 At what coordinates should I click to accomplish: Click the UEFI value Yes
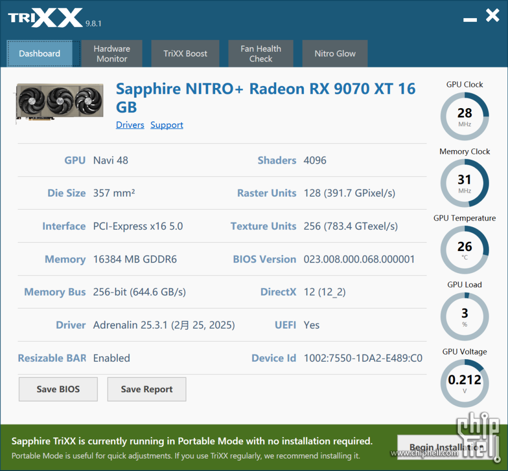(312, 325)
